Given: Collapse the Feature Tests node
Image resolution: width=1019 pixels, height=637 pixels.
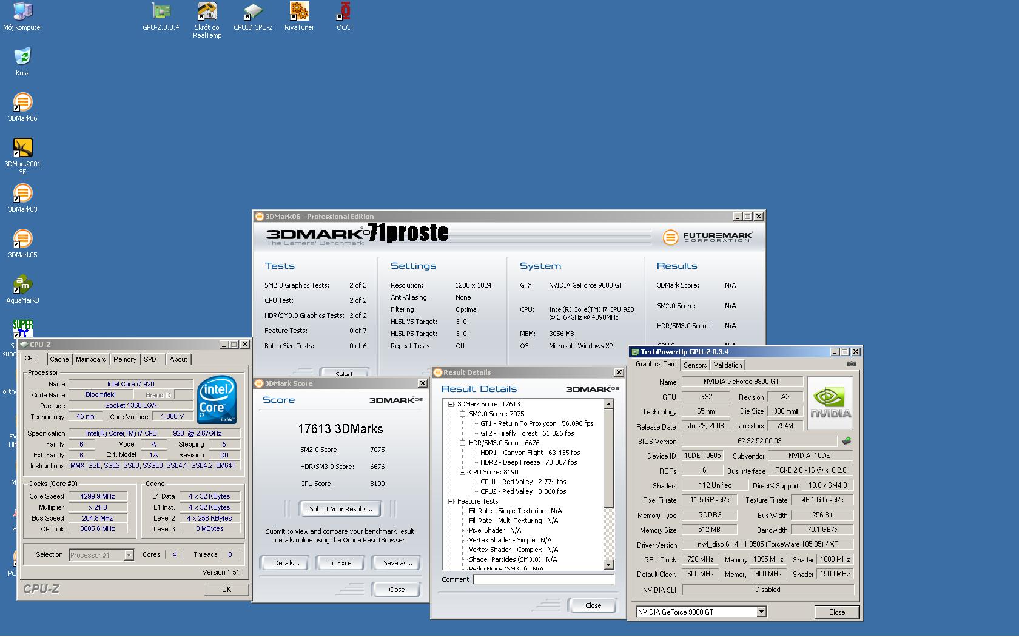Looking at the screenshot, I should pos(451,501).
